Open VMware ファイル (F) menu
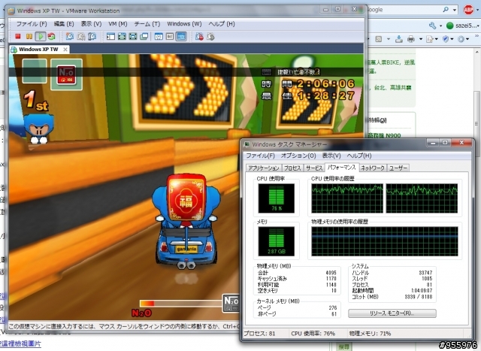Screen dimensions: 481x351 (32, 23)
